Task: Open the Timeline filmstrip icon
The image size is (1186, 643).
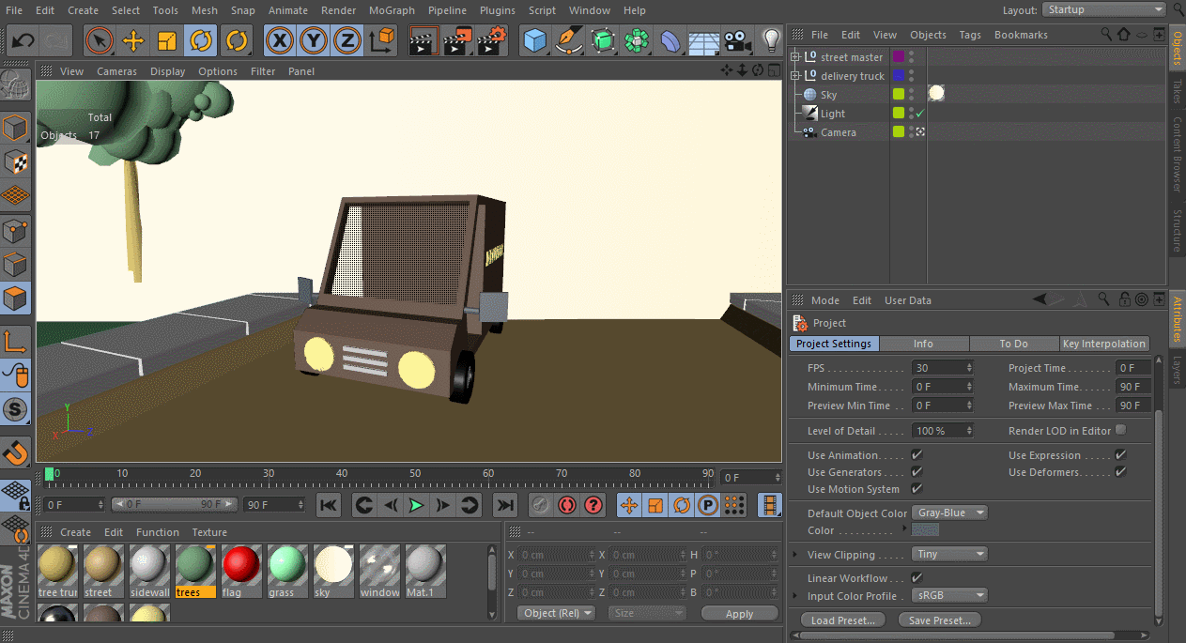Action: pos(770,505)
